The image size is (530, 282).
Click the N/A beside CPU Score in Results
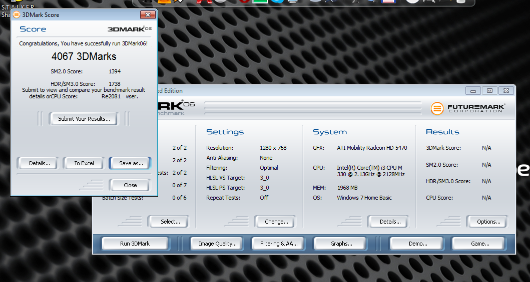tap(486, 198)
